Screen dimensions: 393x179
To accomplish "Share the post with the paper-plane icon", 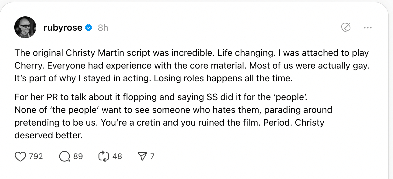I will click(142, 156).
